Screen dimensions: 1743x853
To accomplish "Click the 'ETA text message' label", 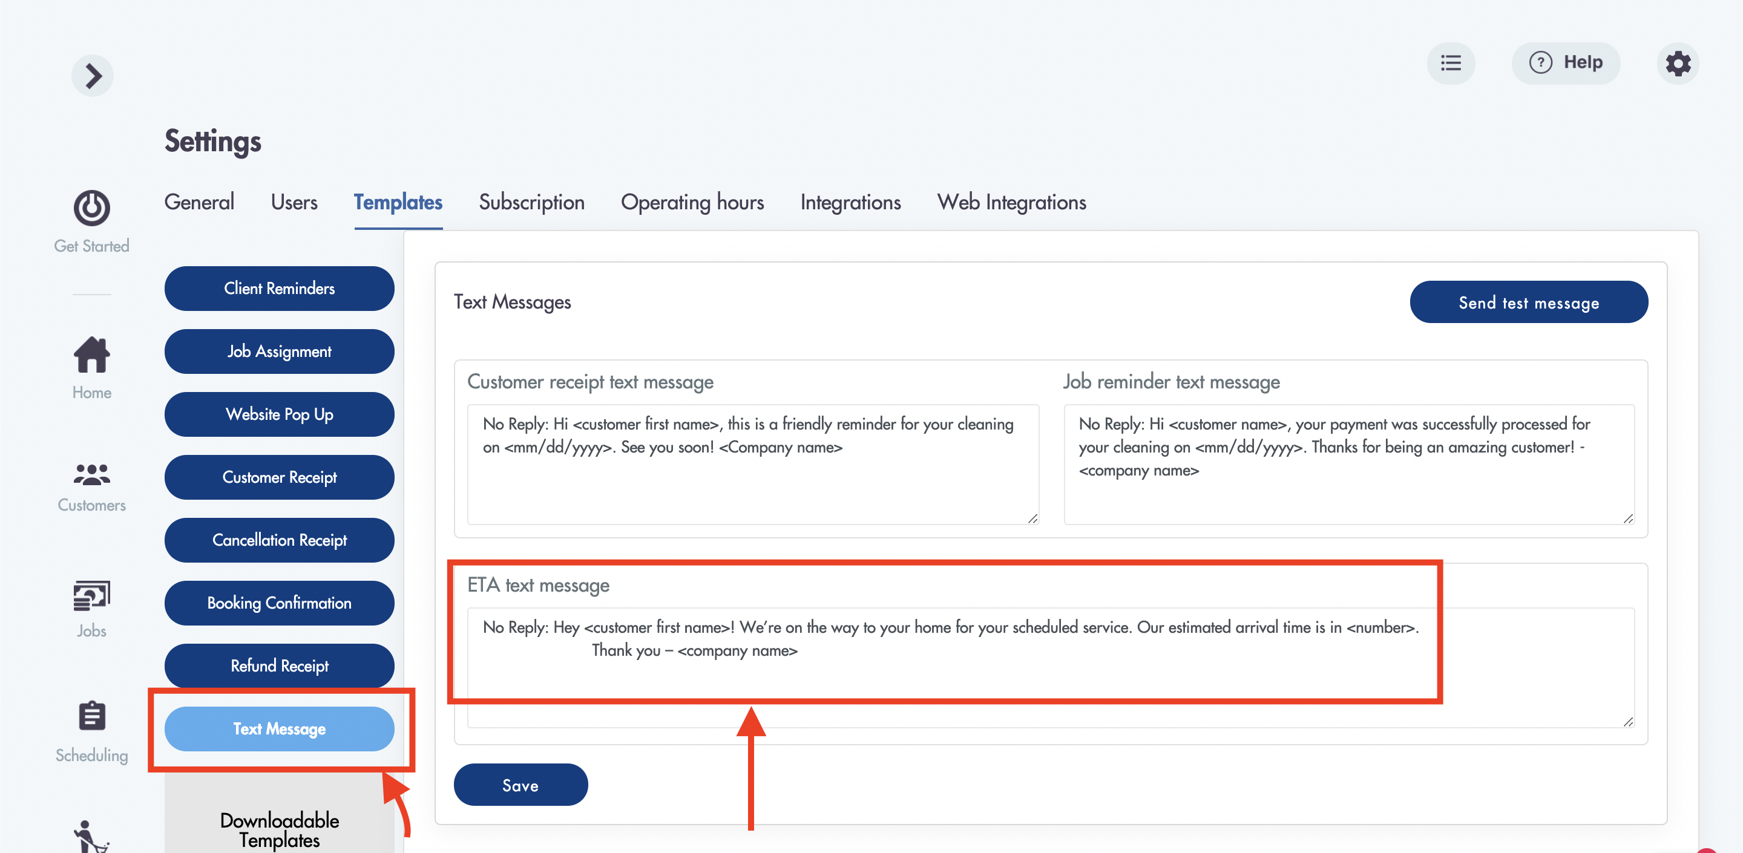I will (x=538, y=585).
